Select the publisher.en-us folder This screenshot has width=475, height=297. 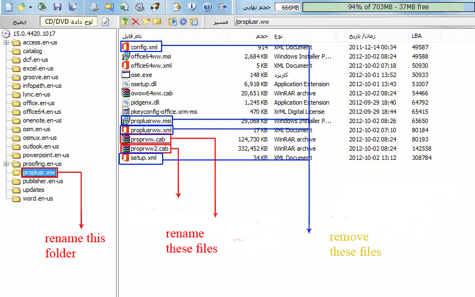[x=43, y=181]
